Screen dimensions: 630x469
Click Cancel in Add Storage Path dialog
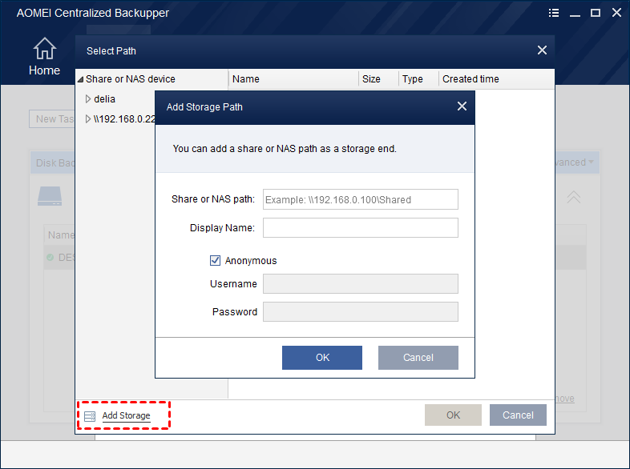[x=418, y=358]
